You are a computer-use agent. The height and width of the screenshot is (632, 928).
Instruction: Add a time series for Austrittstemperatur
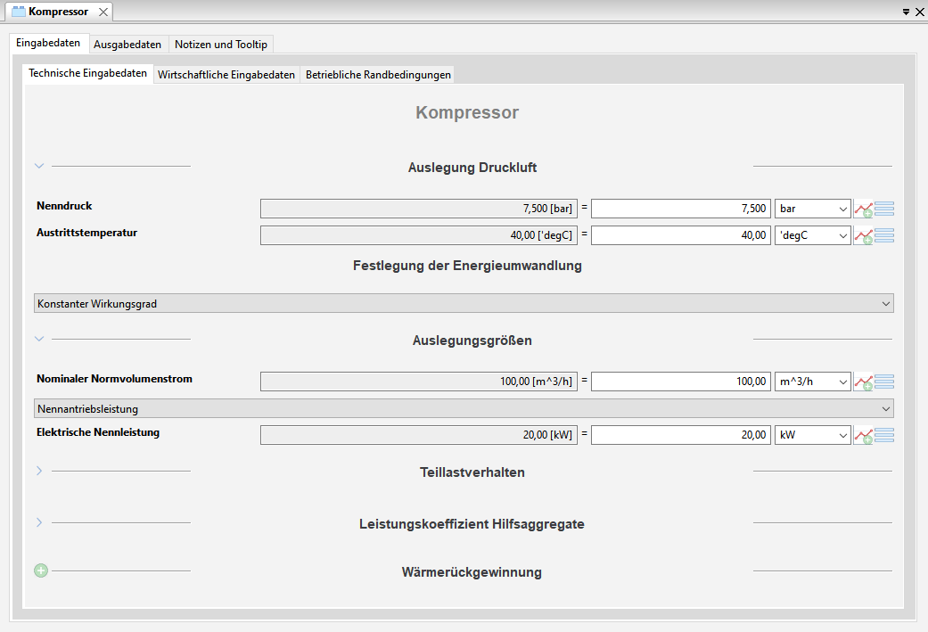coord(863,236)
